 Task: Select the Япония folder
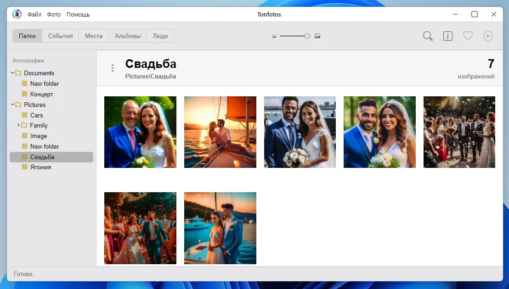(39, 167)
